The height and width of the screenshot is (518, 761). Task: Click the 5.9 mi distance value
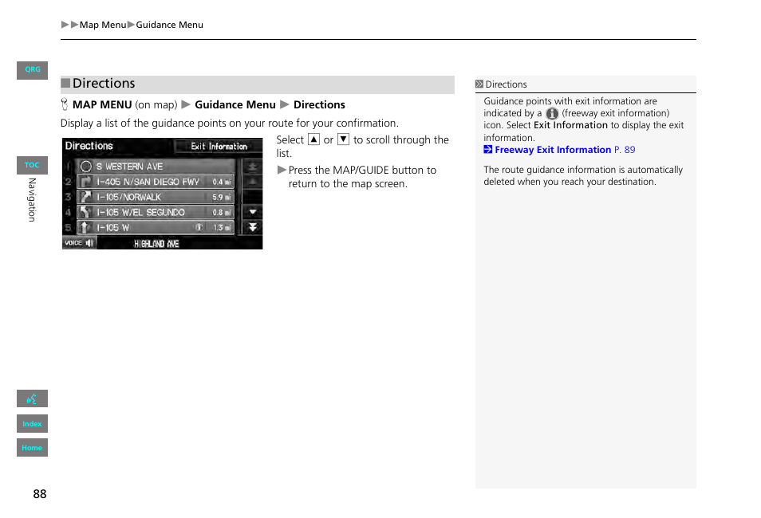[x=221, y=197]
